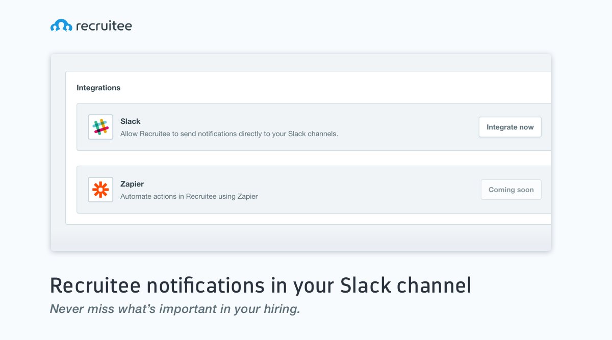Click the Recruitee logo
The height and width of the screenshot is (340, 612).
(91, 25)
